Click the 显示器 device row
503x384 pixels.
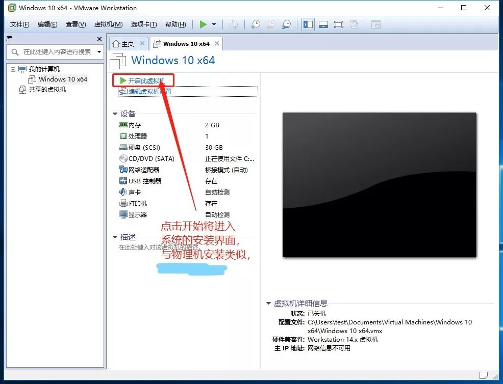pos(187,214)
